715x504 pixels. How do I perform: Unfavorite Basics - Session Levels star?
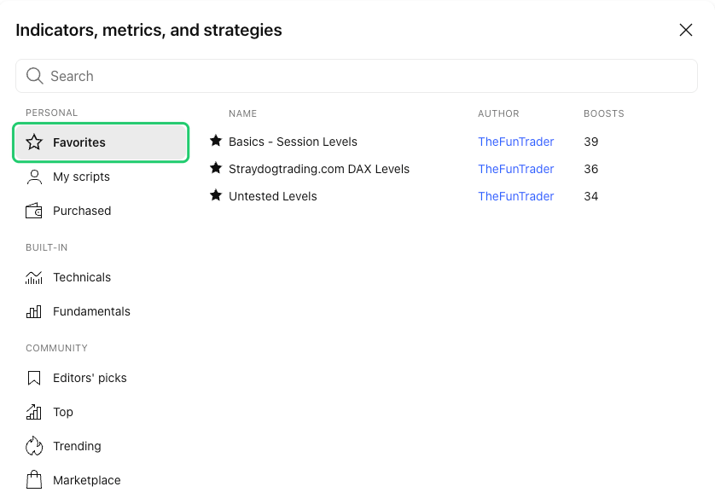[x=216, y=141]
